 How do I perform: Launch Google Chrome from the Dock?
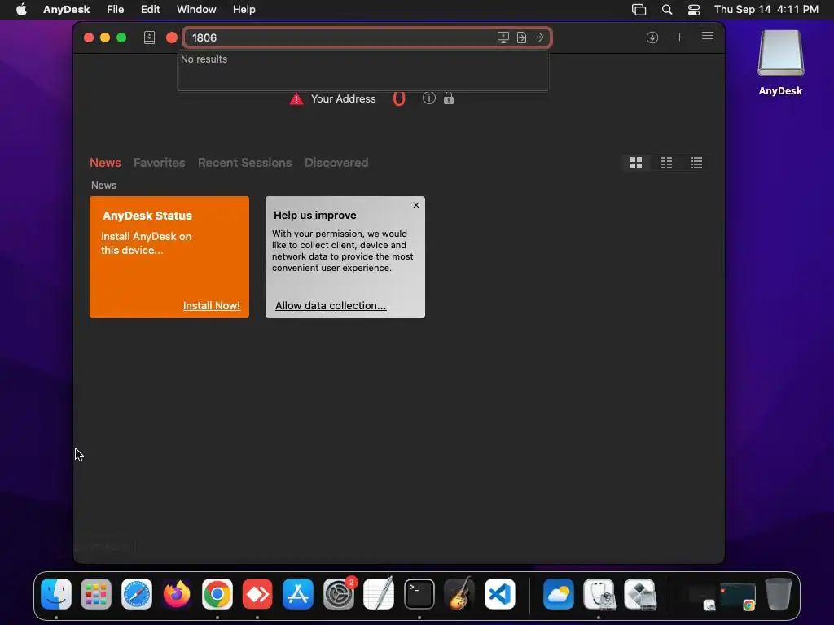point(217,593)
